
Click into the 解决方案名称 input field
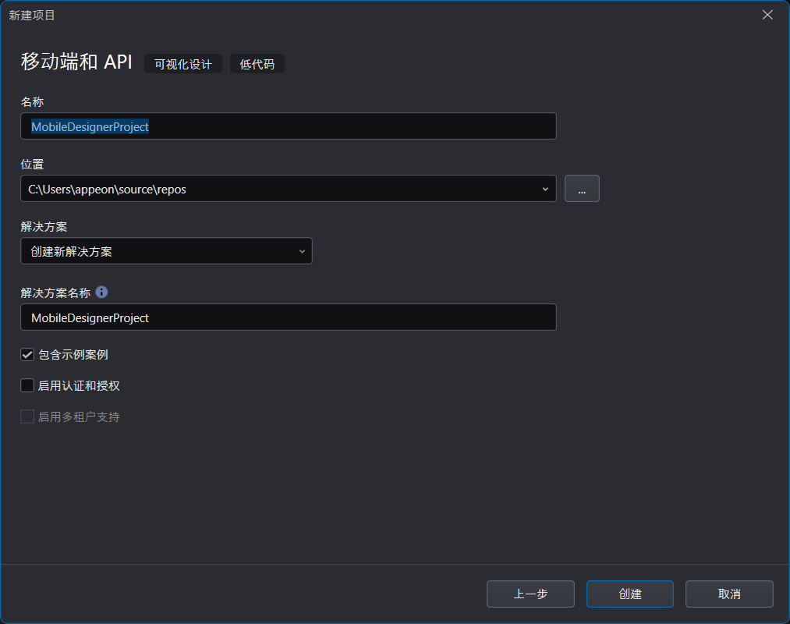288,317
